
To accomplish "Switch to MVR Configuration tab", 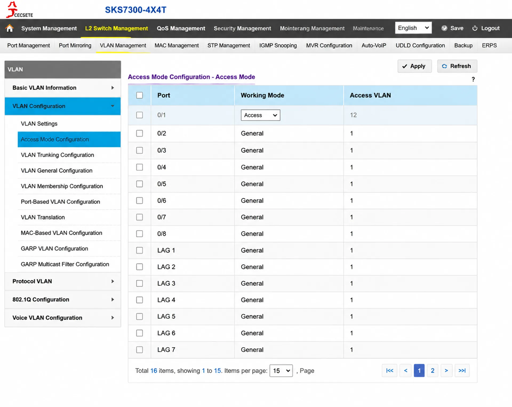I will 329,45.
